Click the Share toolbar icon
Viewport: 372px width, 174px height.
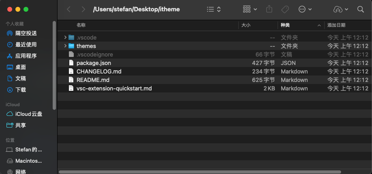pos(269,9)
